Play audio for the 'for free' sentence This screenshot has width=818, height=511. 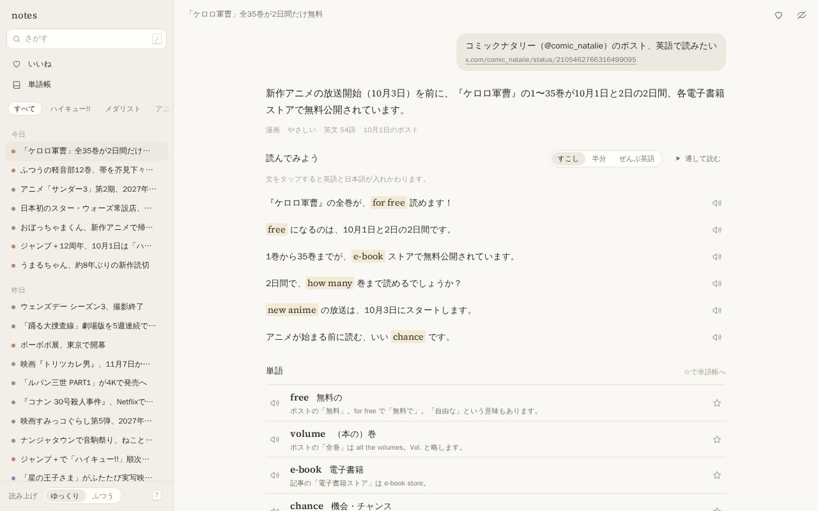click(717, 203)
